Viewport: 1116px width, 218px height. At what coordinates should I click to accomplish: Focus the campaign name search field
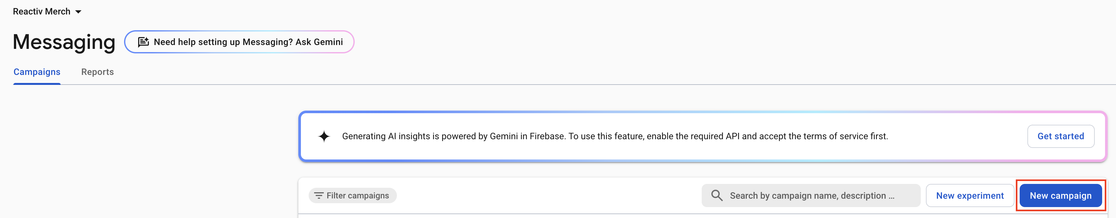814,195
